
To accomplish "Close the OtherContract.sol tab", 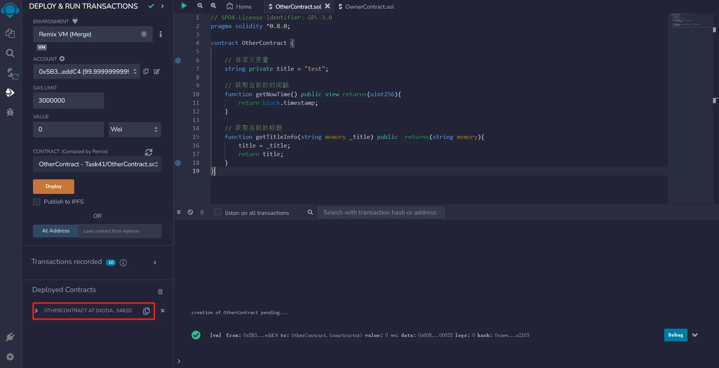I will coord(327,6).
